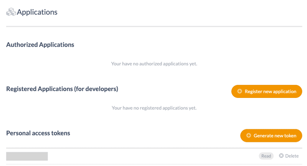Screen dimensions: 307x166
Task: Click the plus icon on Register new application
Action: (x=239, y=91)
